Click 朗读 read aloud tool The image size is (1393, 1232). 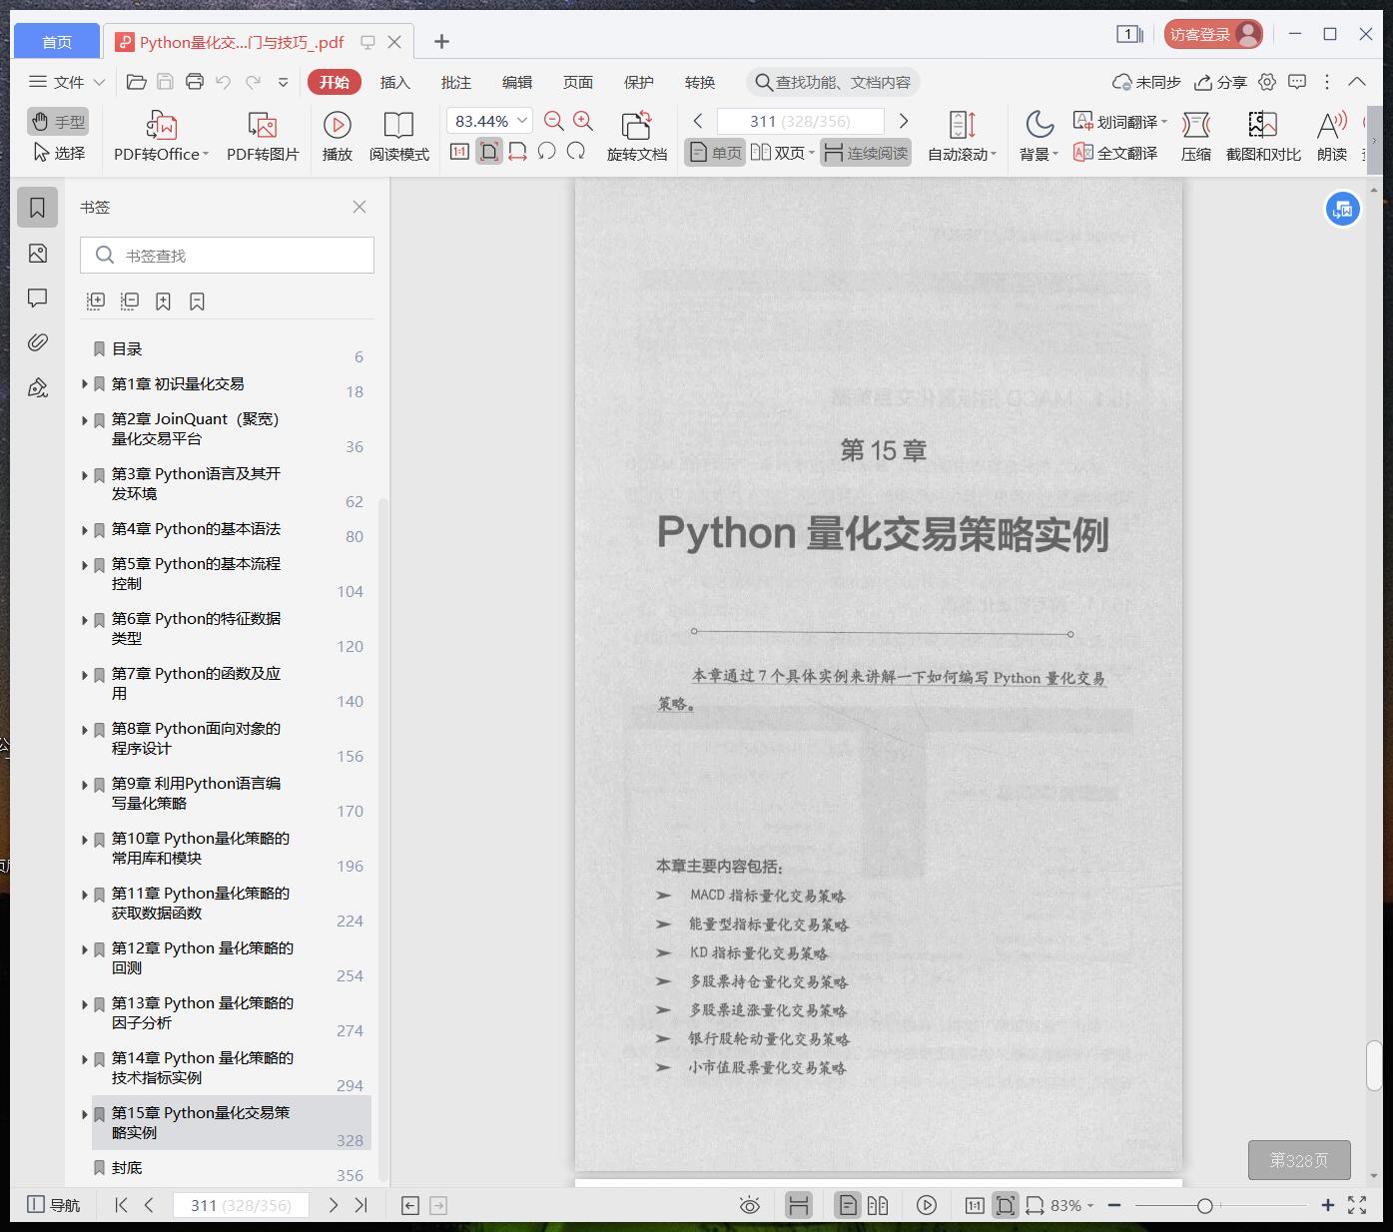pyautogui.click(x=1331, y=137)
